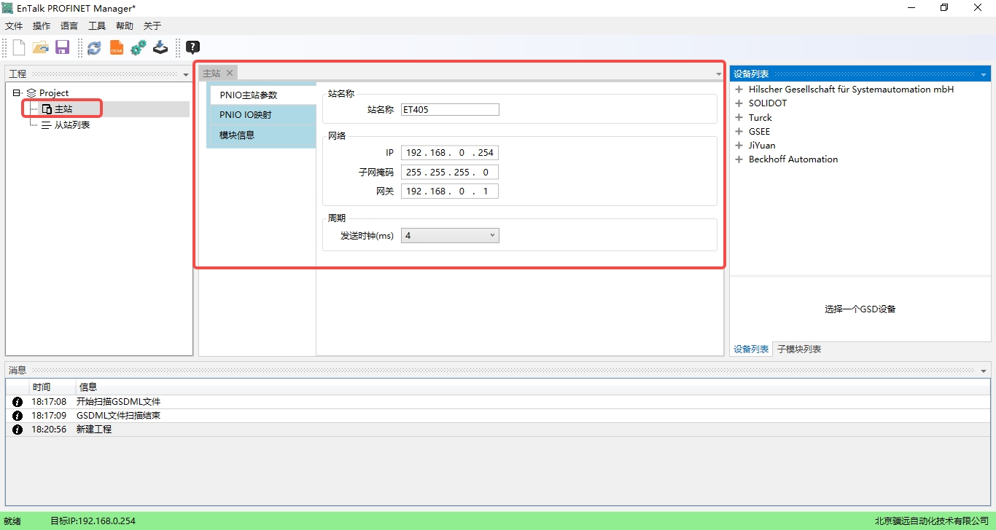
Task: Switch to the 子模块列表 tab
Action: 799,349
